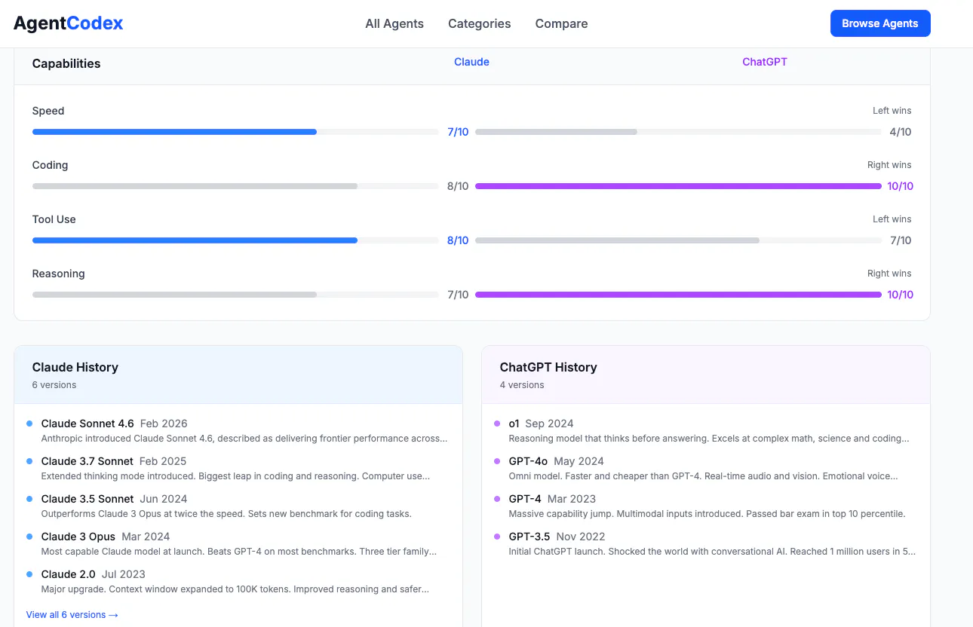Click Claude's 8/10 score in the Coding row
This screenshot has height=627, width=973.
[458, 186]
